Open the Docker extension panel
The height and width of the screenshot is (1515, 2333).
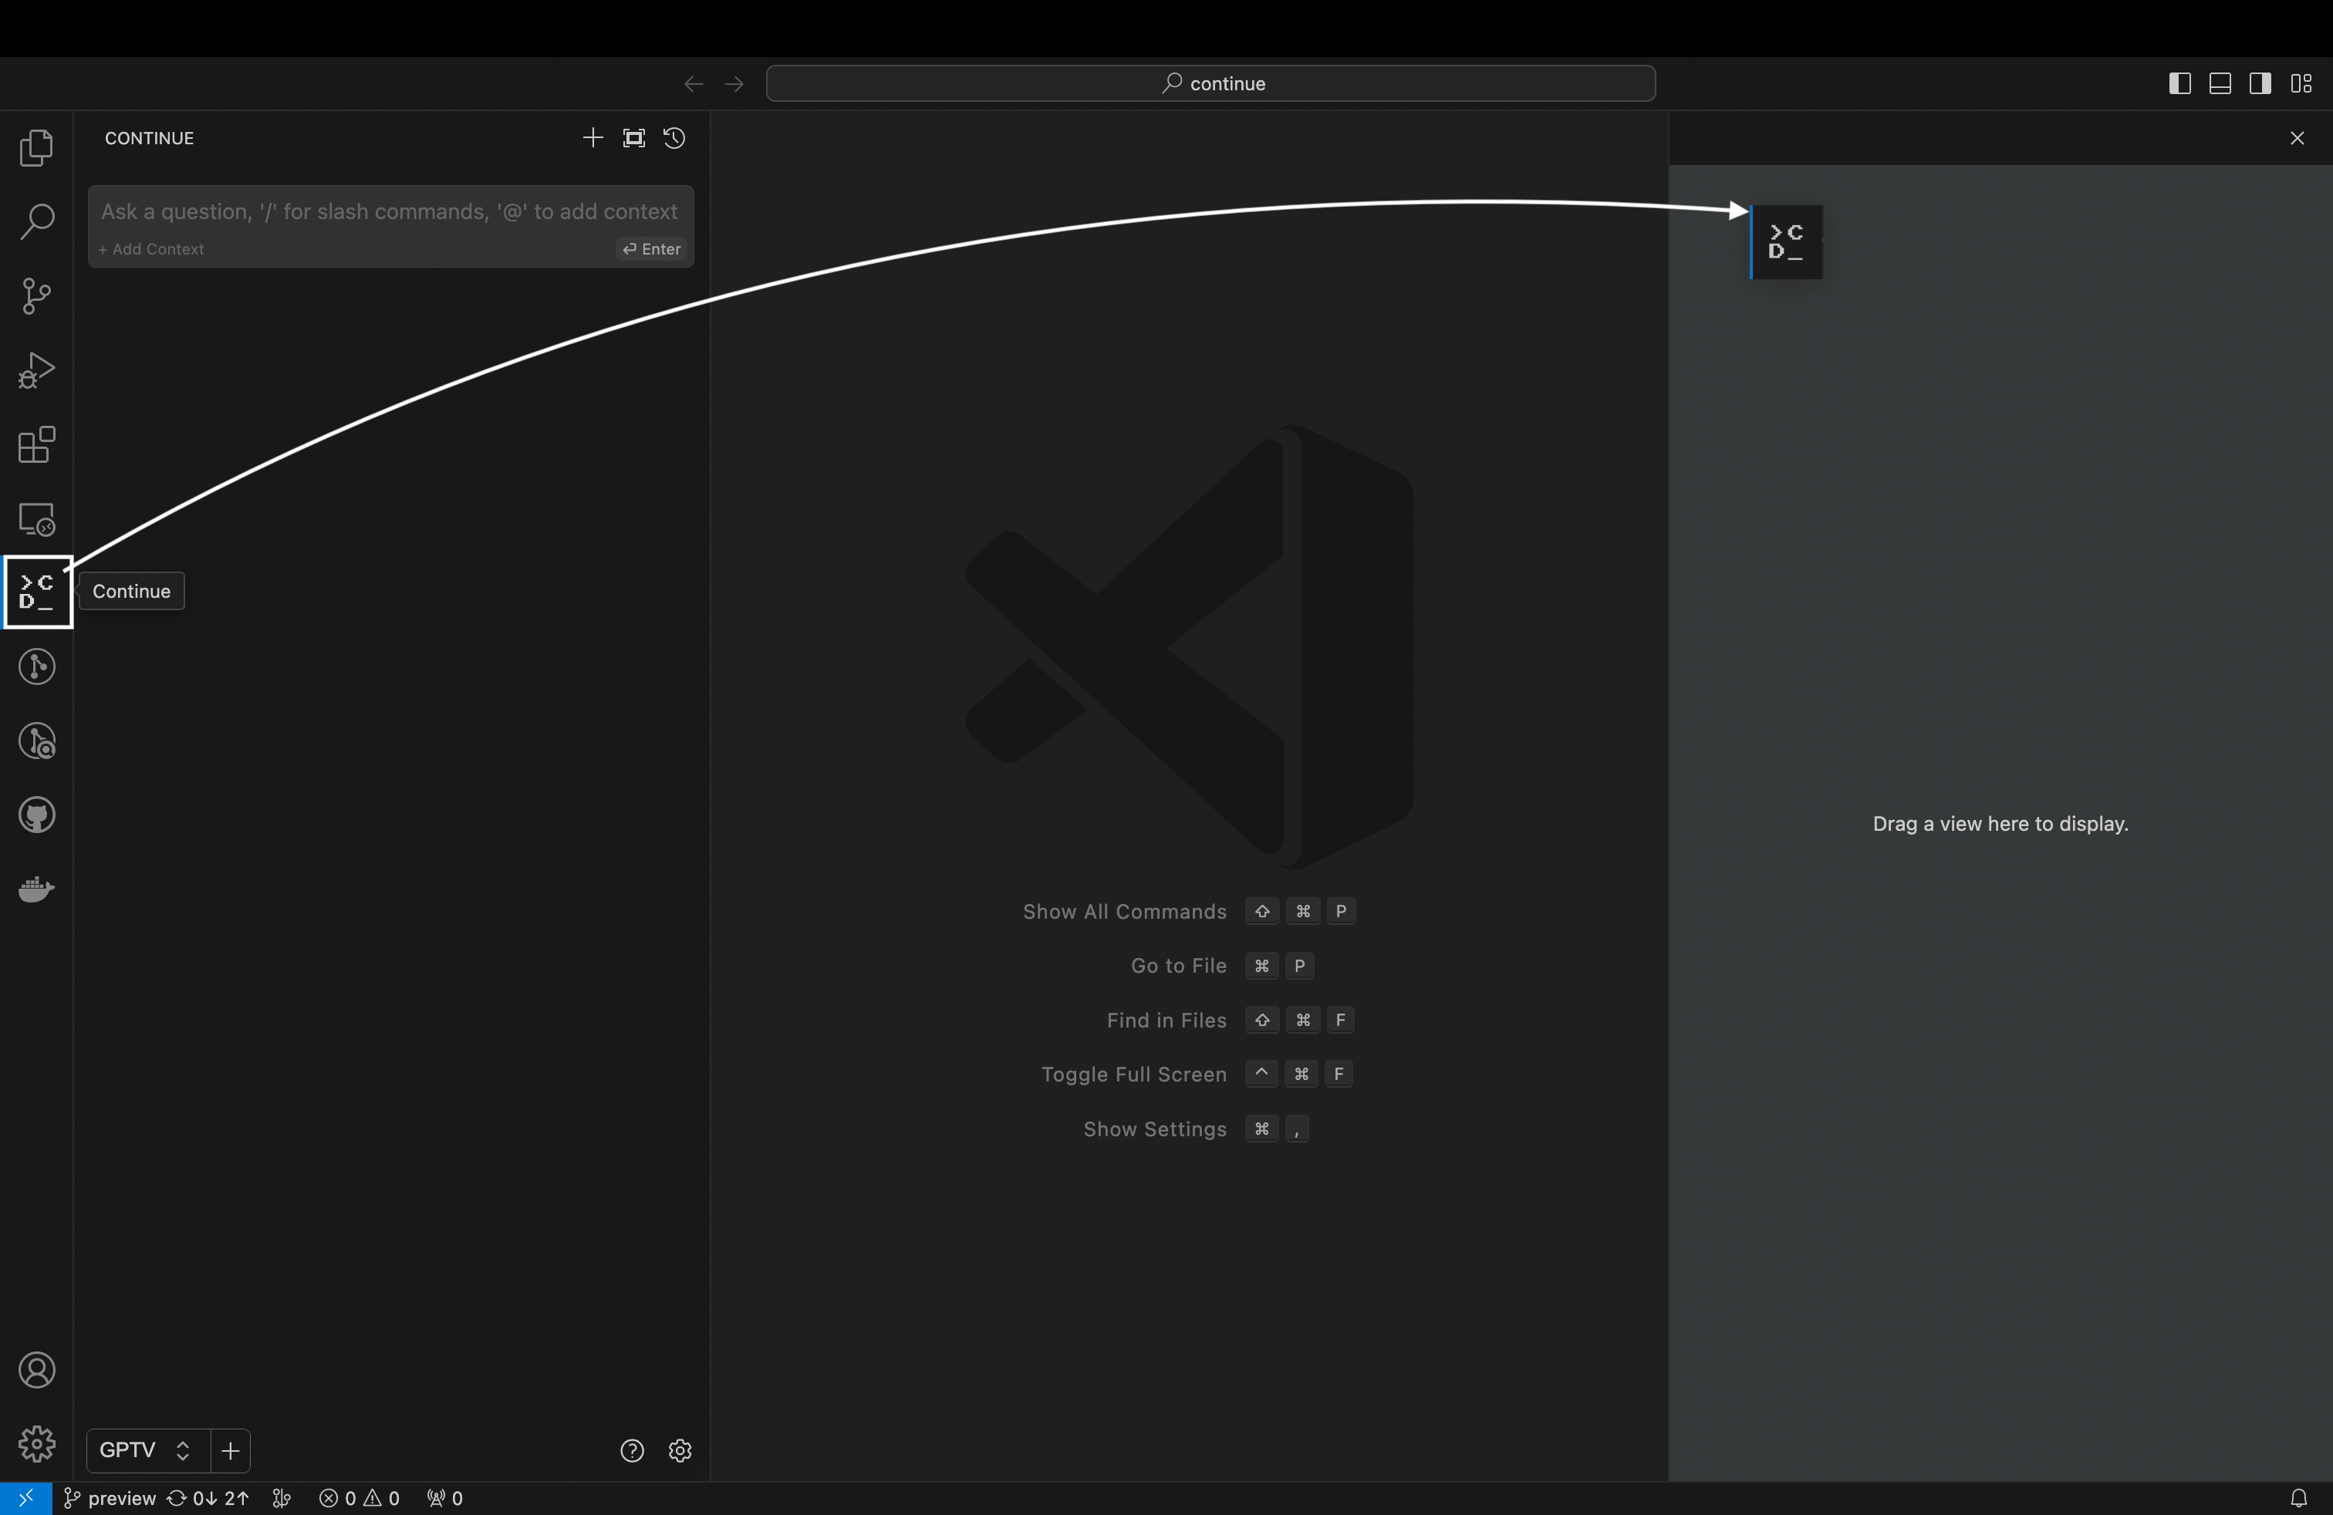tap(36, 889)
